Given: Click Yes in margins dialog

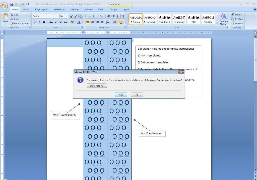Looking at the screenshot, I should point(121,95).
